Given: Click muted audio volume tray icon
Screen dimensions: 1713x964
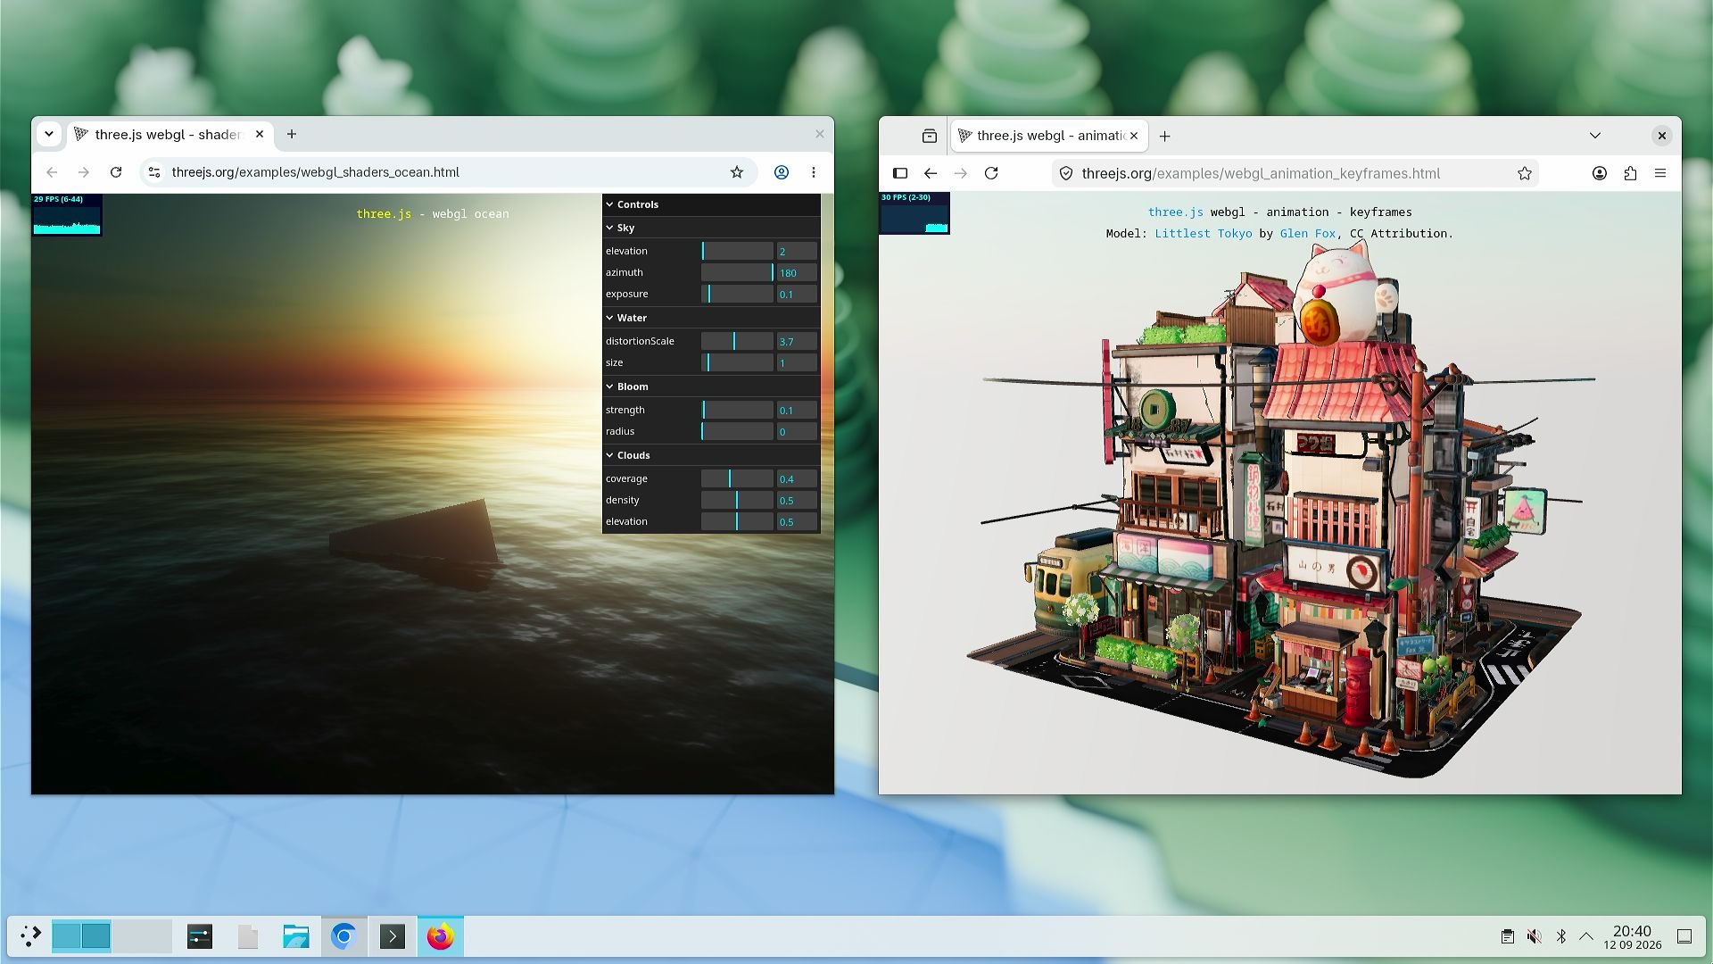Looking at the screenshot, I should click(1534, 936).
